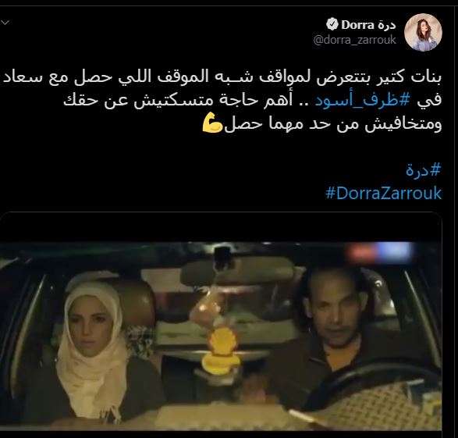Open the @dorra_zarrouk handle link

click(354, 40)
